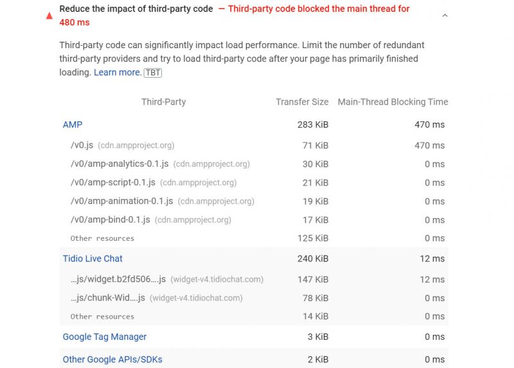Open the AMP third-party link

point(73,125)
